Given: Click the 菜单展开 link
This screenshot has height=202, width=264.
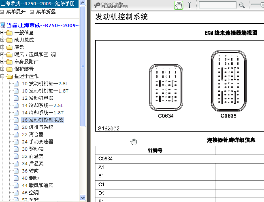Looking at the screenshot, I should point(16,12).
